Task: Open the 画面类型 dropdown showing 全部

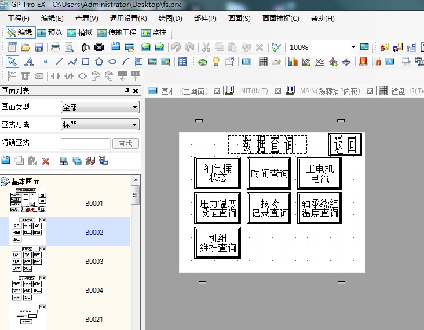Action: tap(100, 107)
